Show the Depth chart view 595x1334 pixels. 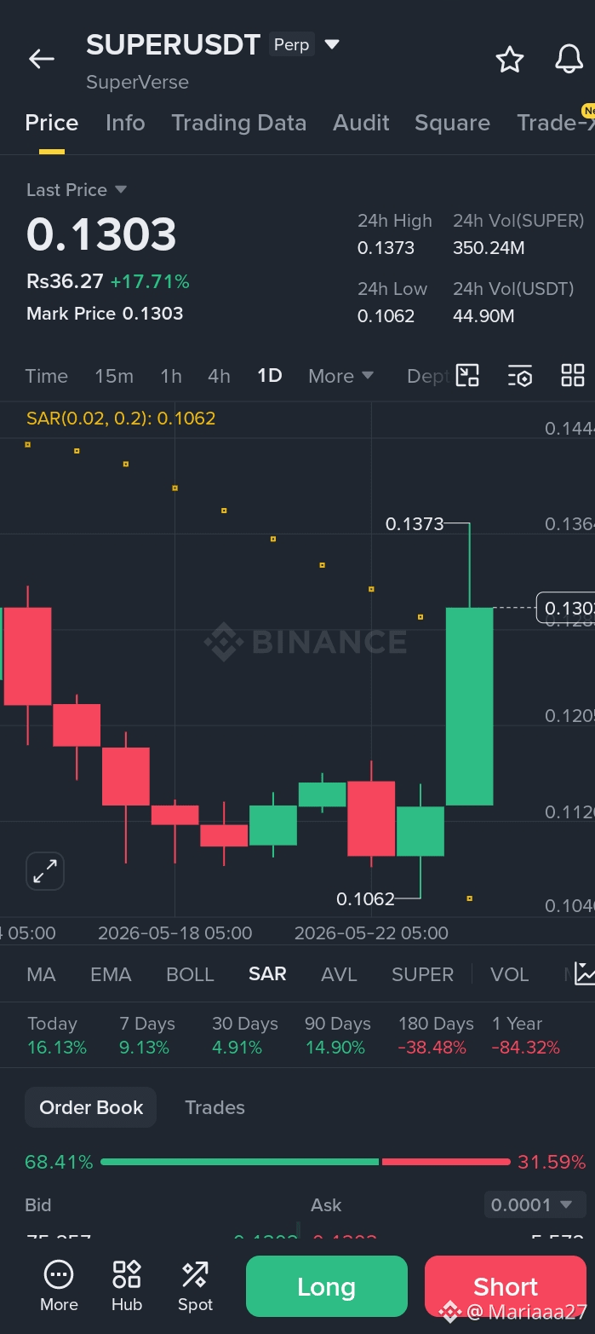[427, 376]
